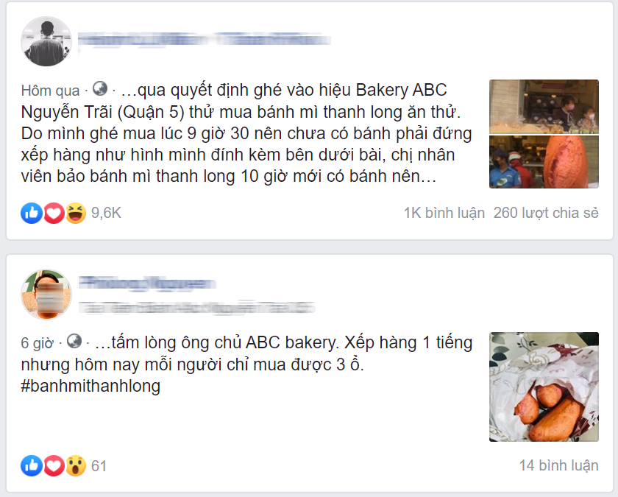Open the photo of bread loaves in bag
618x497 pixels.
[544, 387]
